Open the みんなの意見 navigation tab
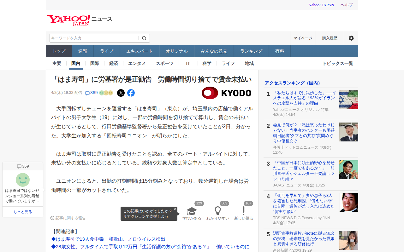404x252 pixels. point(214,51)
